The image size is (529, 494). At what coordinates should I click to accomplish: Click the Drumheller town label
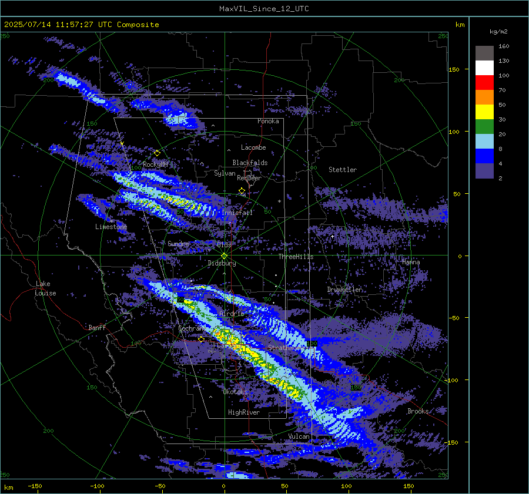tap(345, 290)
